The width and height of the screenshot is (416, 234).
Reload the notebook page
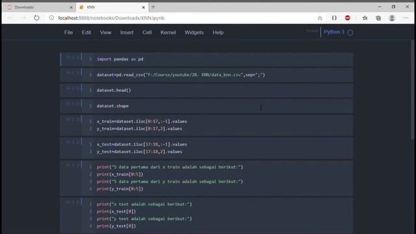(36, 18)
